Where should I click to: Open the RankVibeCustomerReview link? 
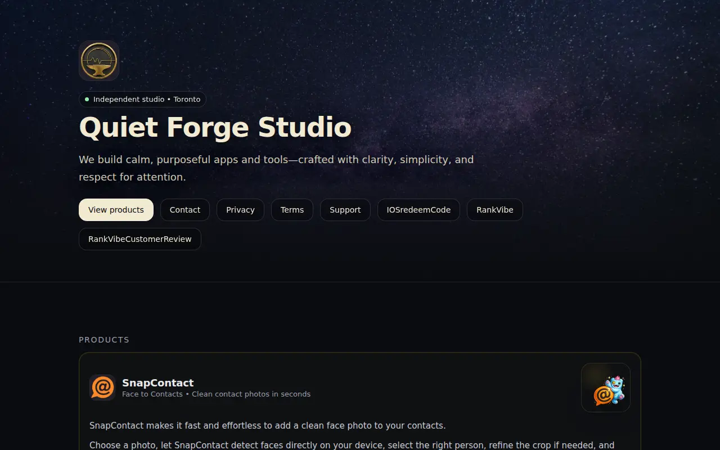tap(140, 239)
